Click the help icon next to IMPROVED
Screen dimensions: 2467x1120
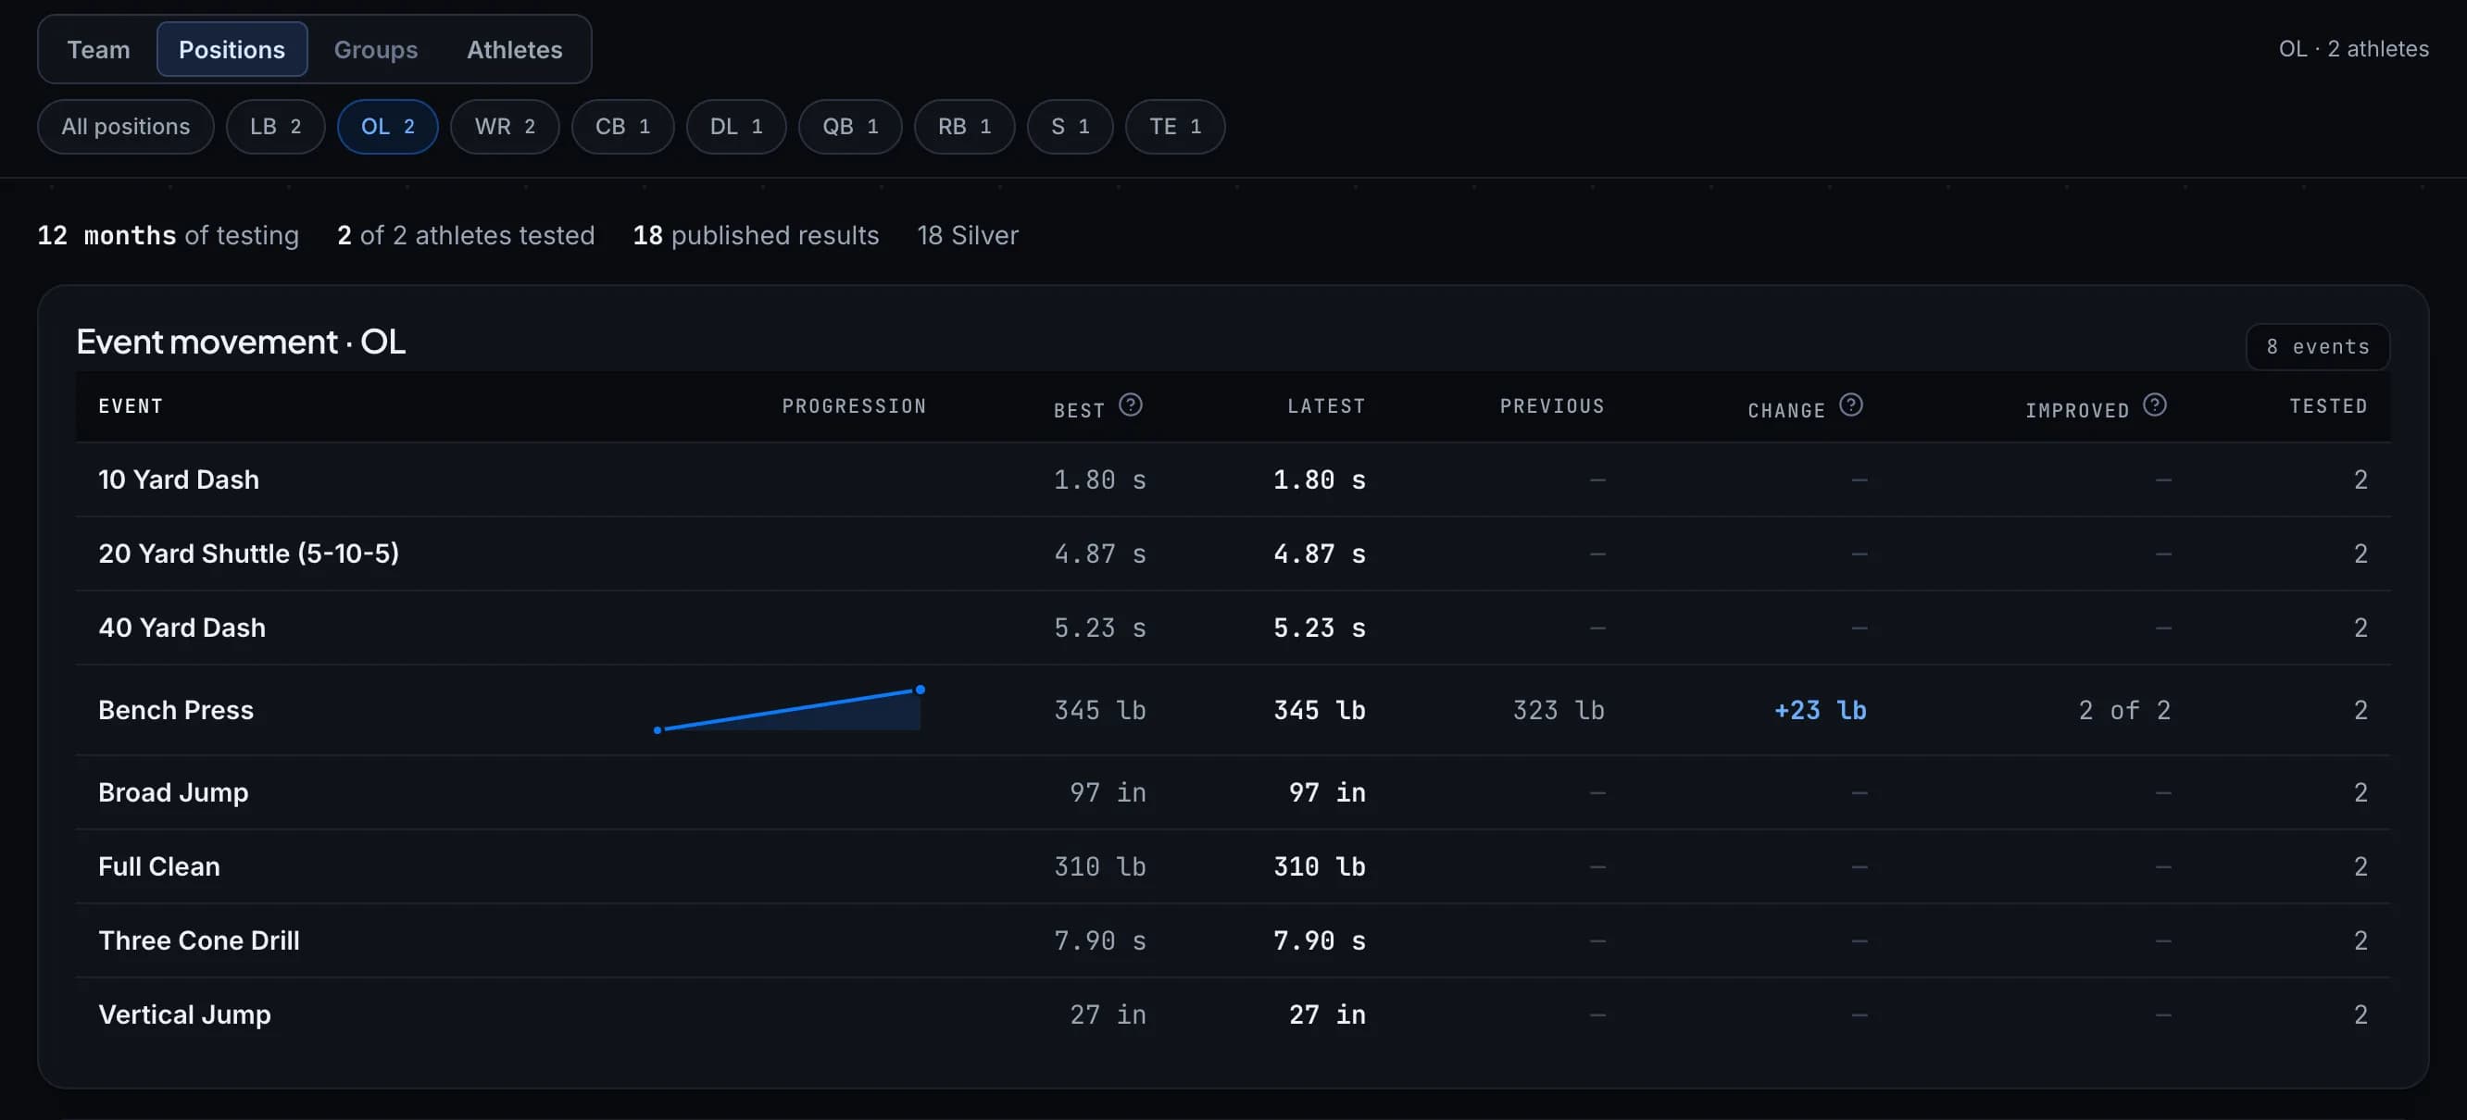coord(2155,404)
